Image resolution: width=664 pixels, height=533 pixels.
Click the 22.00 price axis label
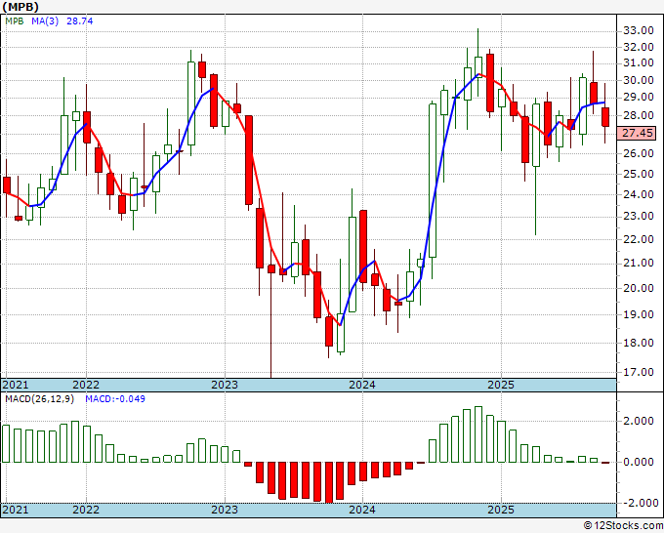(x=639, y=239)
